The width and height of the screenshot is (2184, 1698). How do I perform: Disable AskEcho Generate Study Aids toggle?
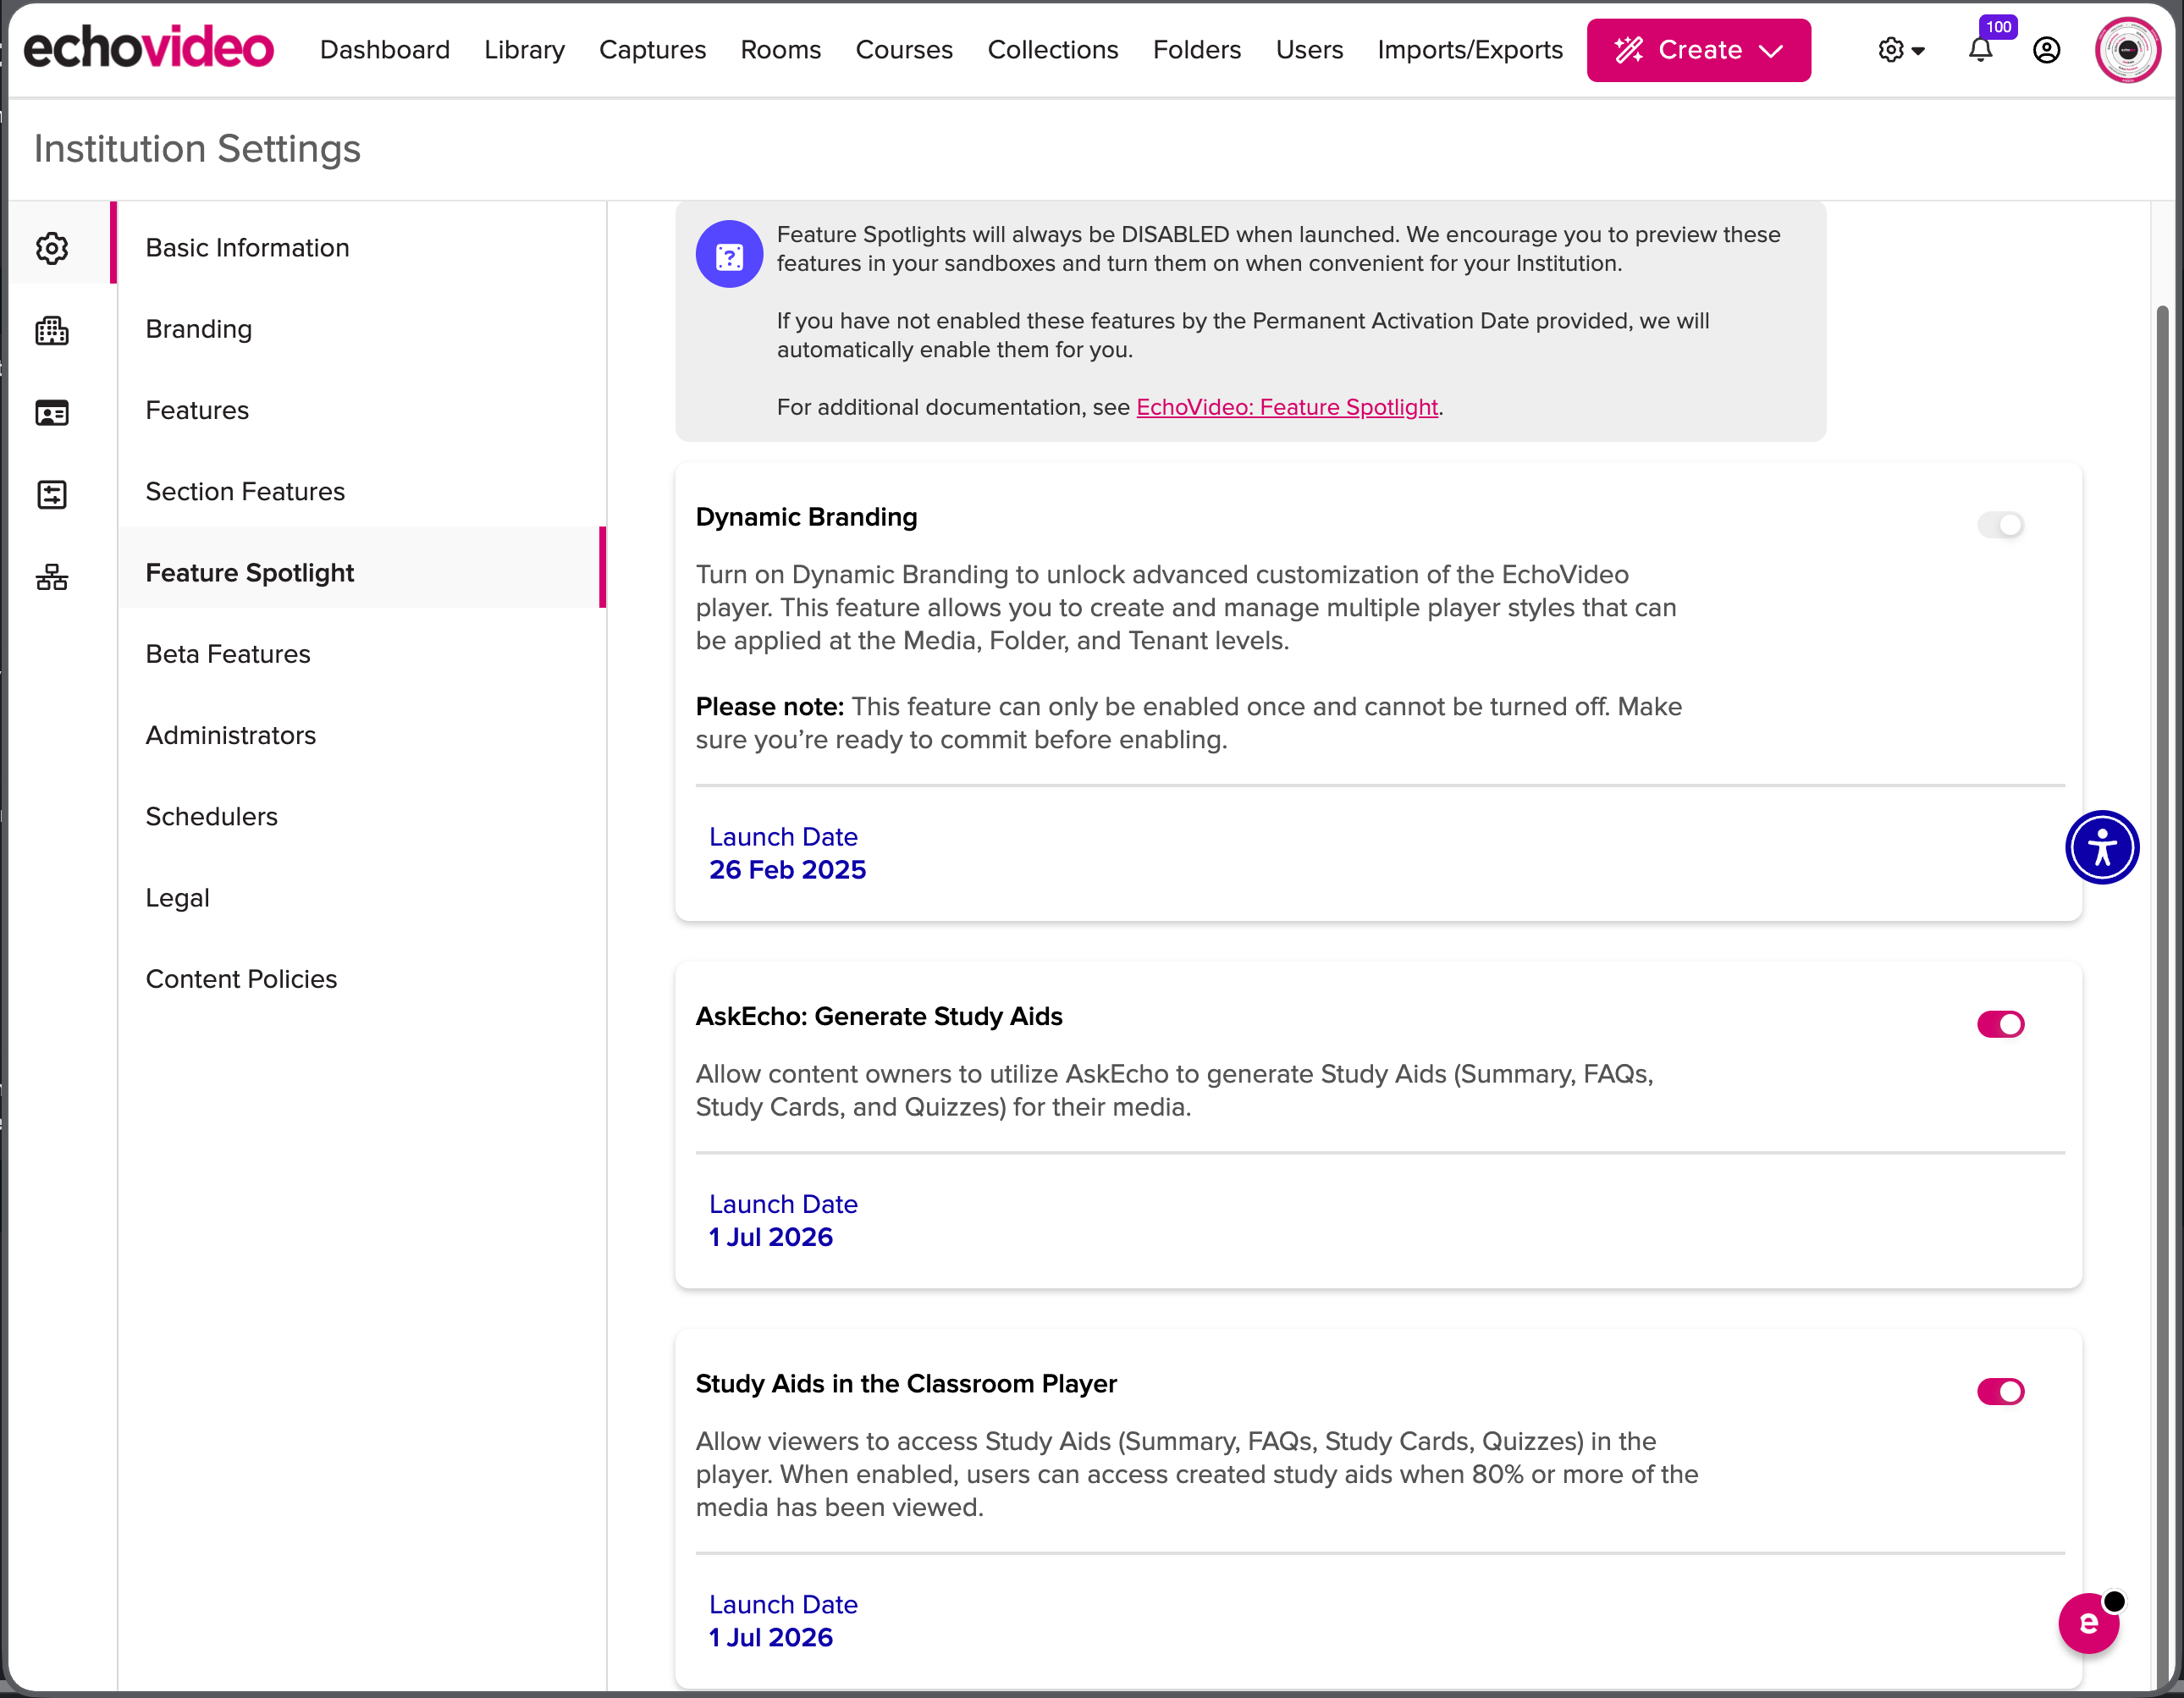pyautogui.click(x=2000, y=1024)
